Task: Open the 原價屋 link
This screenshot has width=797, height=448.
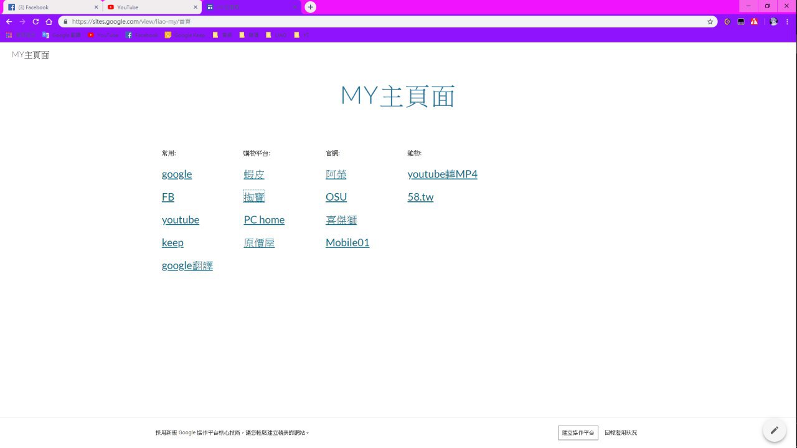Action: pyautogui.click(x=259, y=243)
